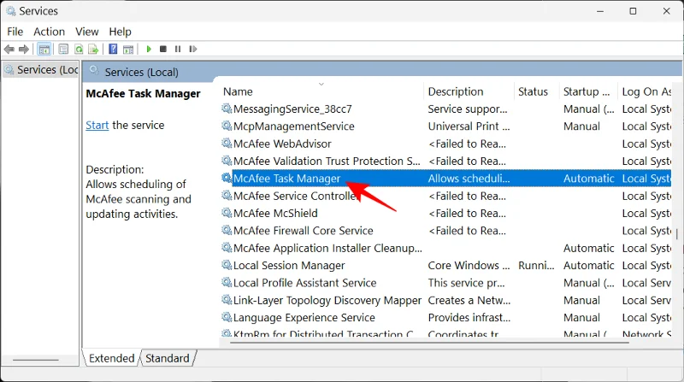Image resolution: width=684 pixels, height=382 pixels.
Task: Click the console tree pane horizontal scrollbar
Action: [x=36, y=360]
